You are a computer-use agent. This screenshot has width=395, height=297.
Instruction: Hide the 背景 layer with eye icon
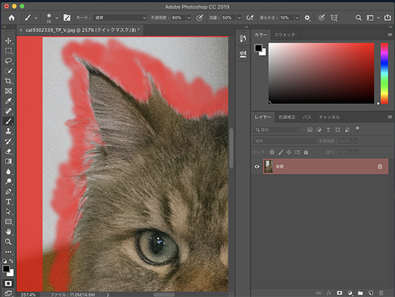257,167
